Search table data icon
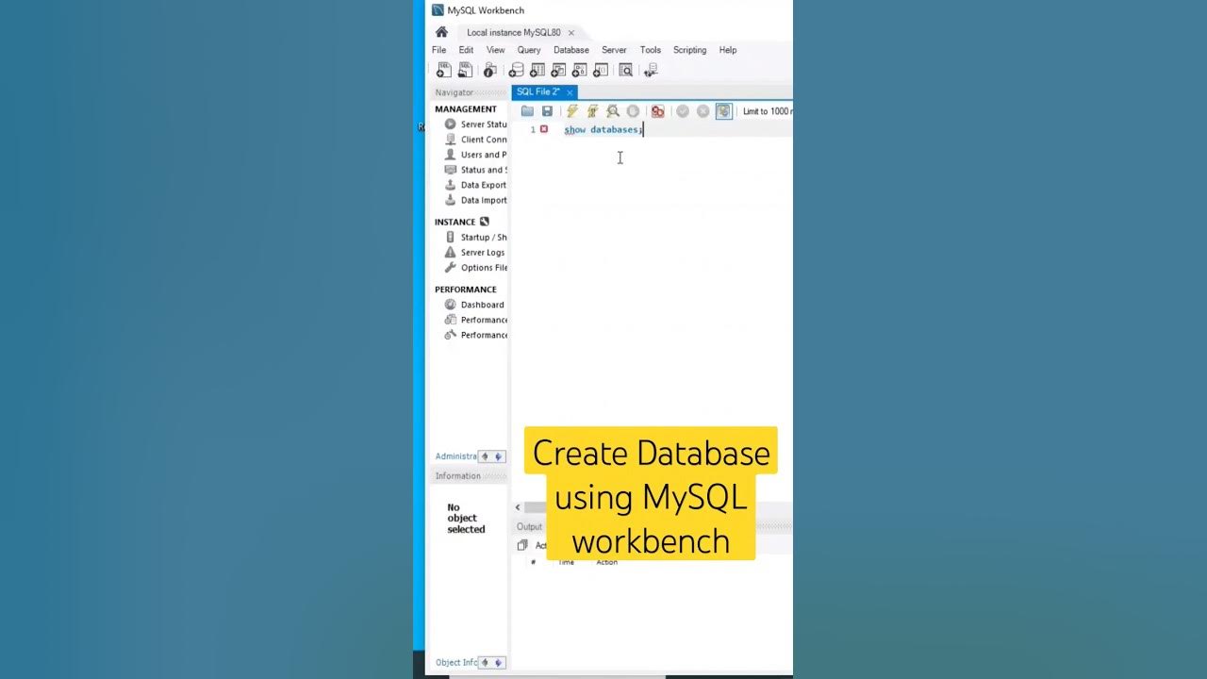Image resolution: width=1207 pixels, height=679 pixels. tap(625, 71)
